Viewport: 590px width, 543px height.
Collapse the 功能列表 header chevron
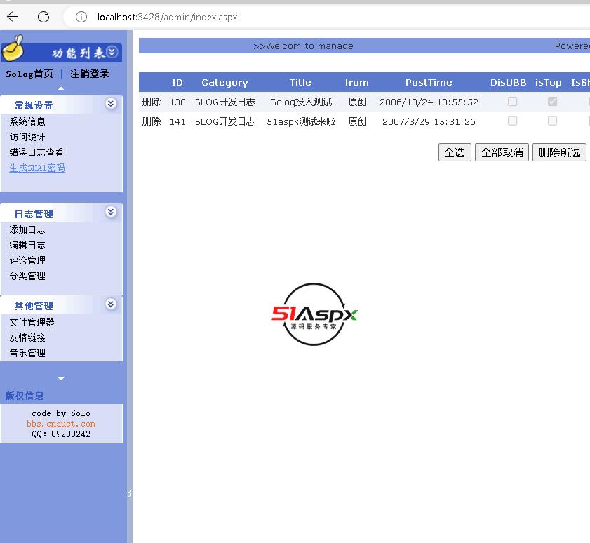pyautogui.click(x=112, y=52)
